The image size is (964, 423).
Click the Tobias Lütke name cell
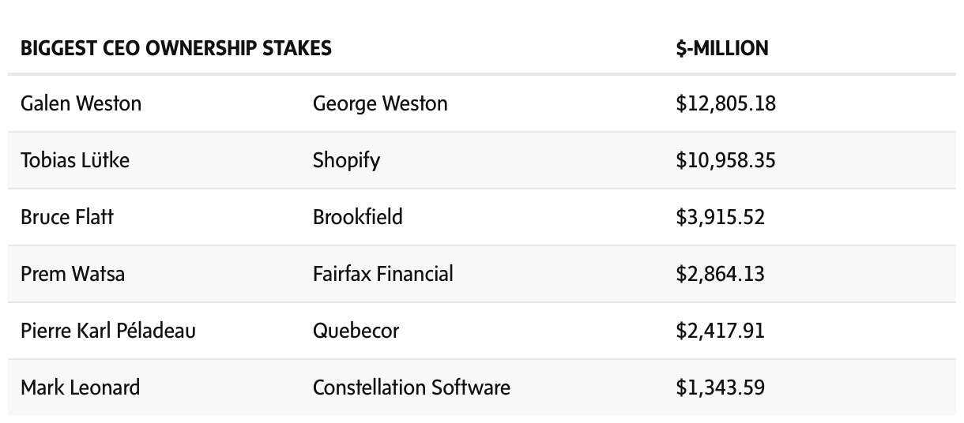[75, 160]
